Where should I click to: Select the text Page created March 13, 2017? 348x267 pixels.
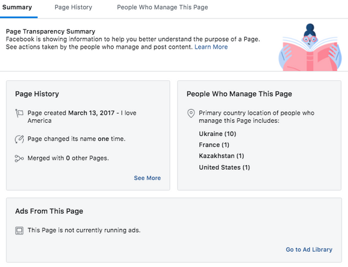click(71, 113)
